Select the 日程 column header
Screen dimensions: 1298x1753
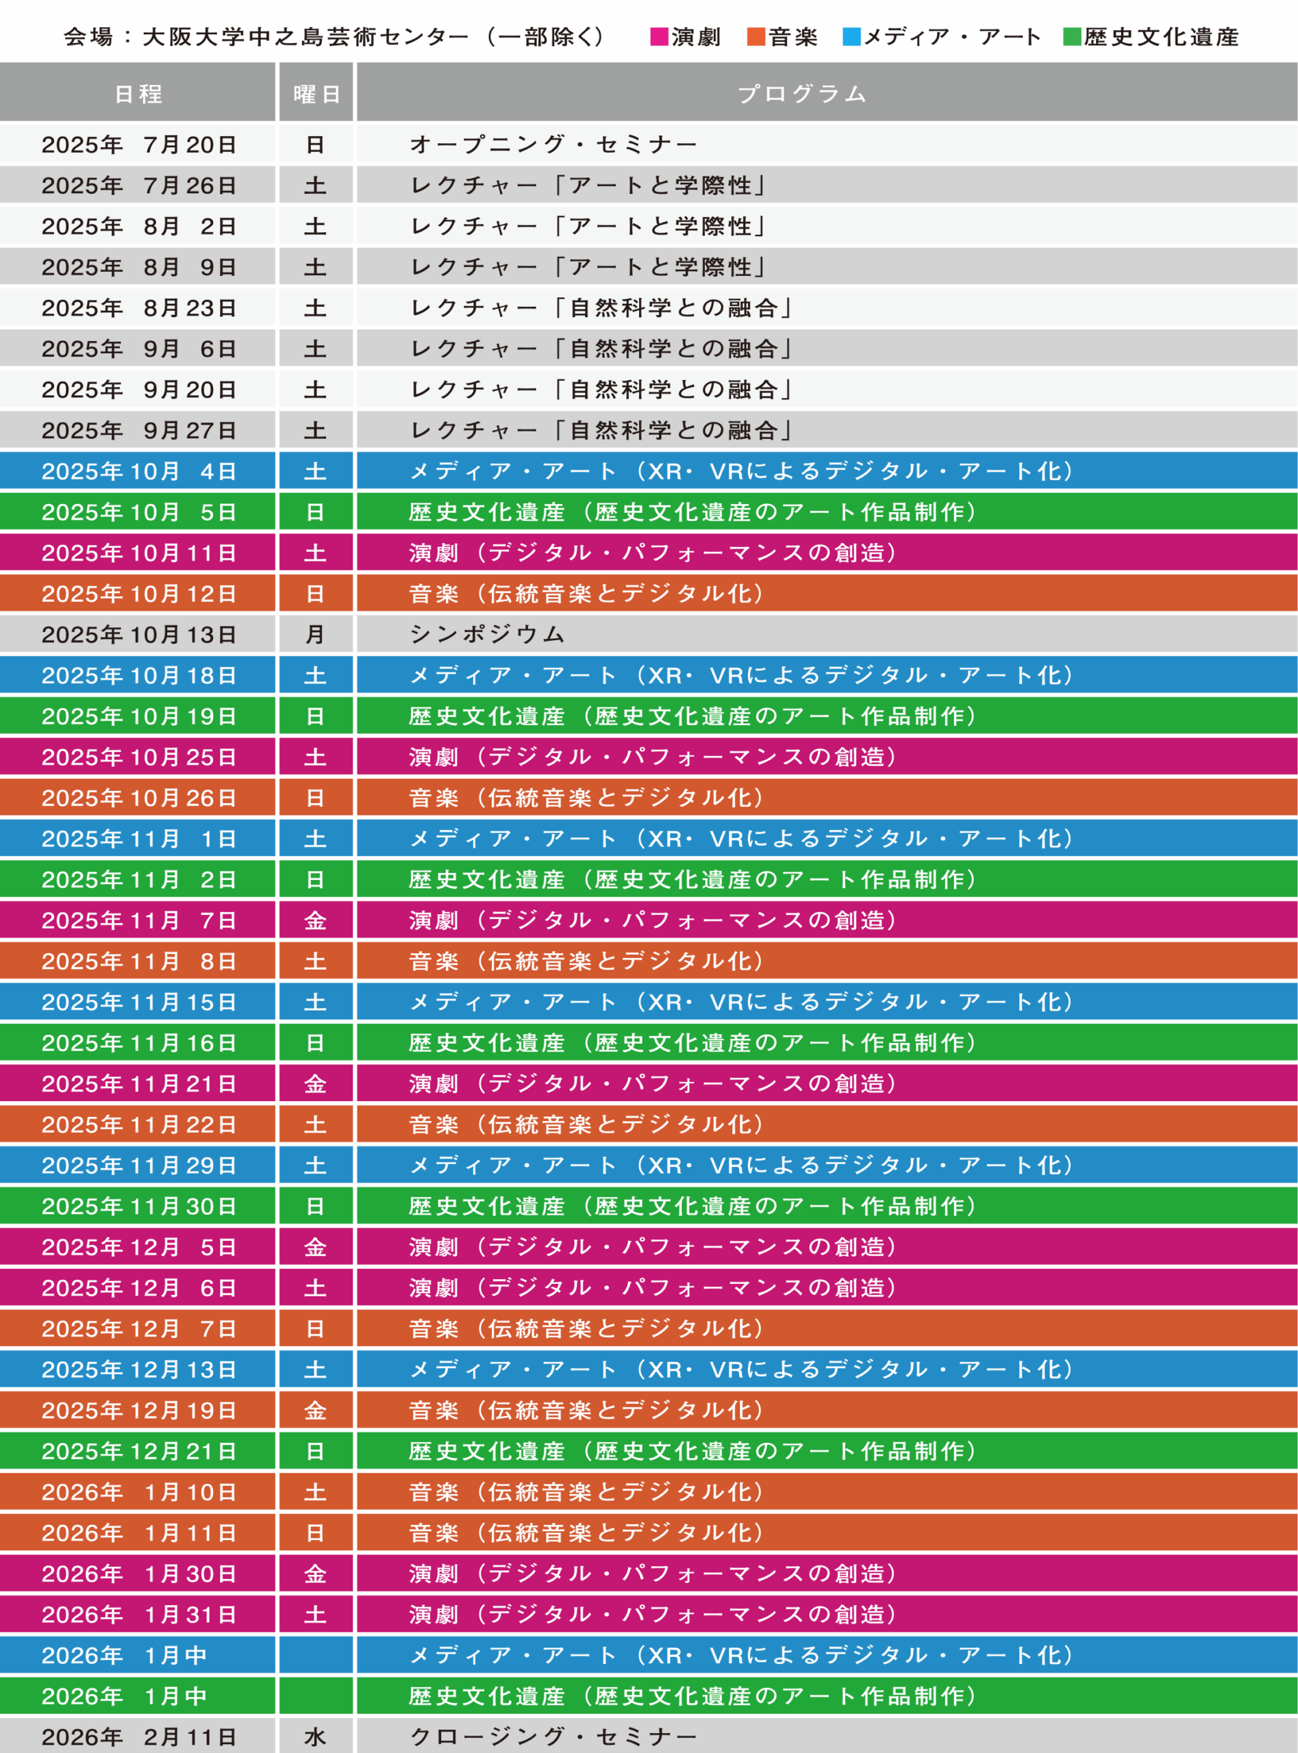click(x=138, y=93)
